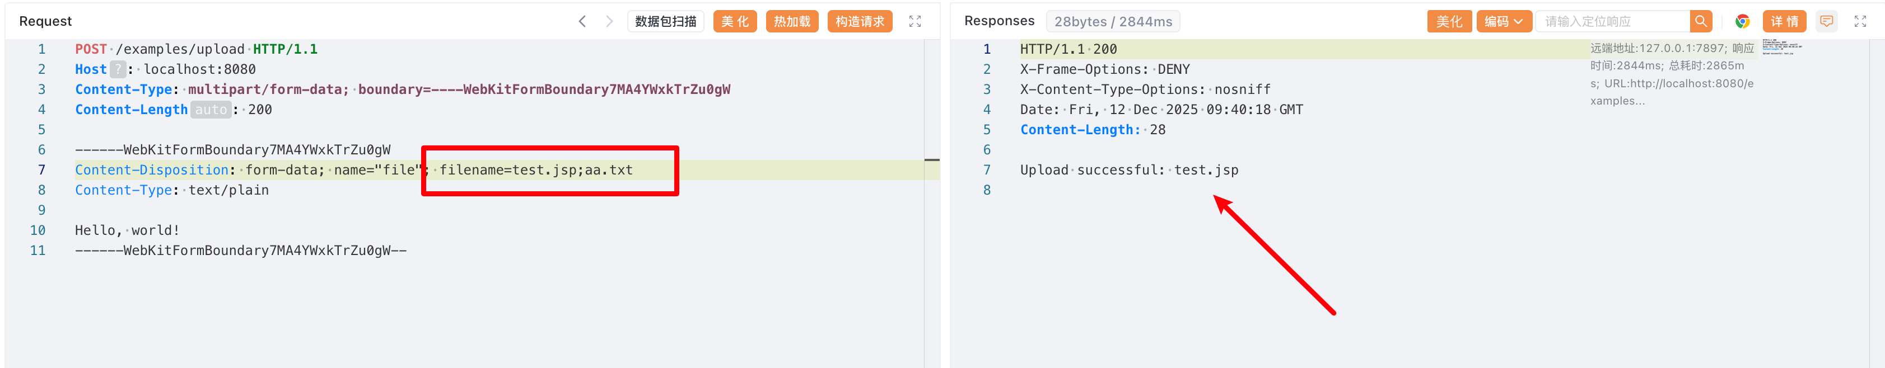
Task: Go to next request with right chevron
Action: coord(609,21)
